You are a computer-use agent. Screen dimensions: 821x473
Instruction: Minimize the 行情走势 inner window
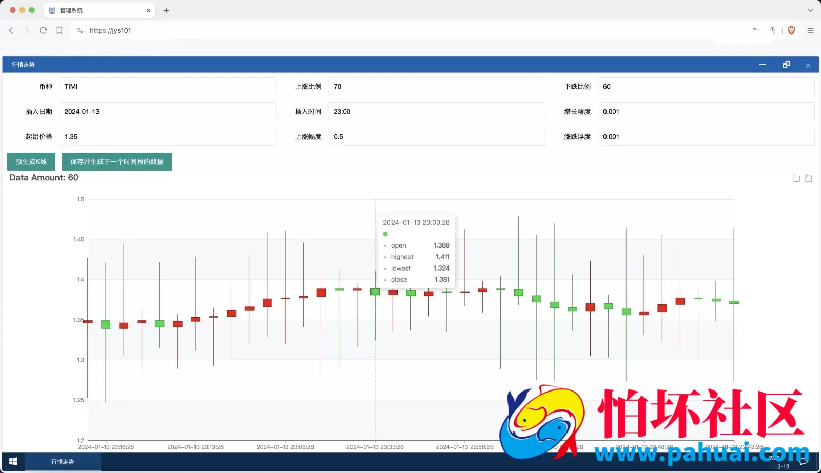coord(763,65)
